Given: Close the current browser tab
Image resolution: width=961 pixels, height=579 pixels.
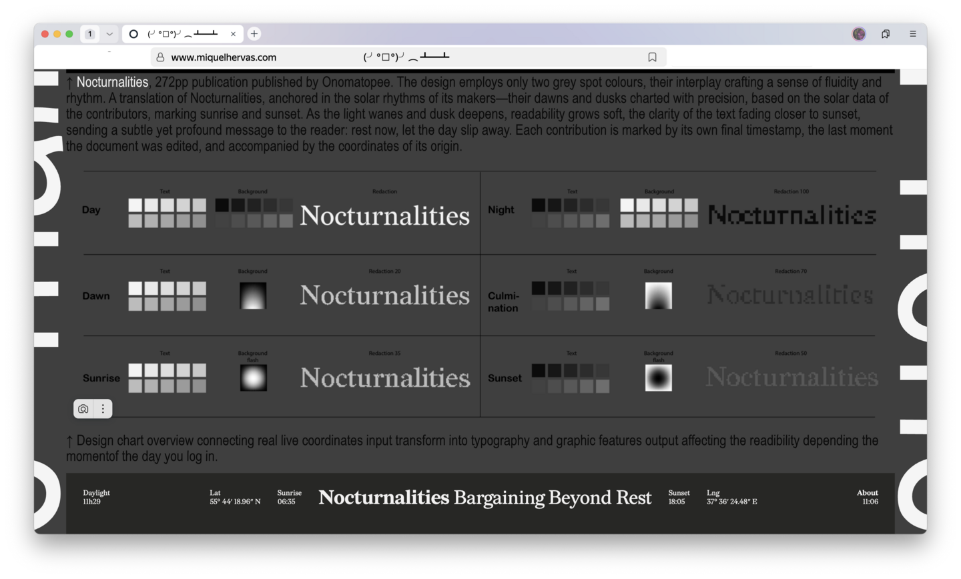Looking at the screenshot, I should tap(233, 34).
